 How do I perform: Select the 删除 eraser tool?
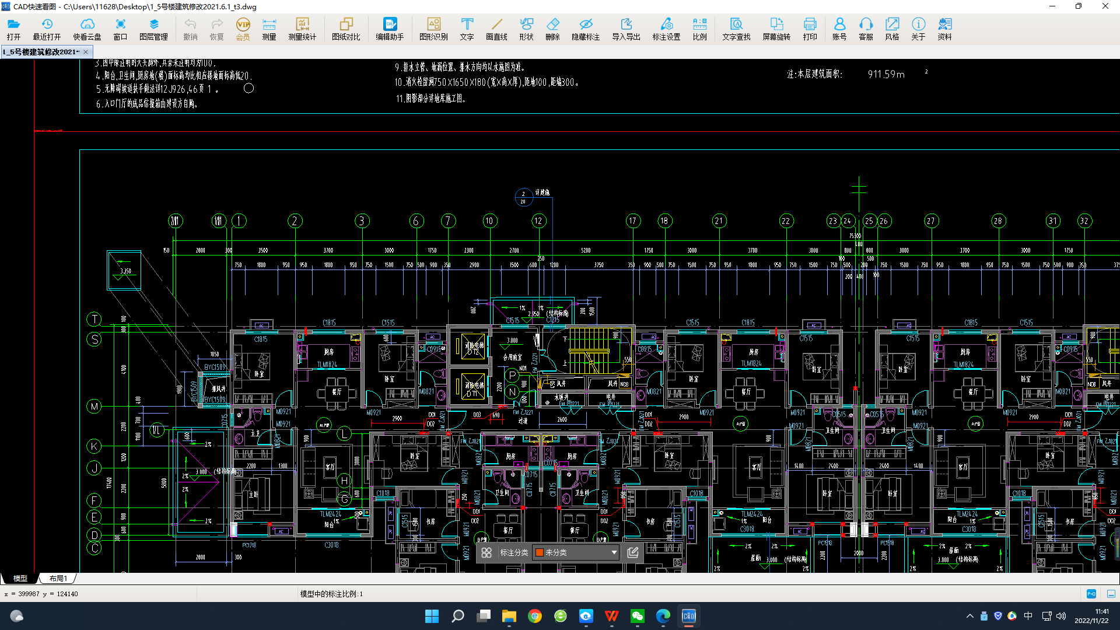coord(552,29)
